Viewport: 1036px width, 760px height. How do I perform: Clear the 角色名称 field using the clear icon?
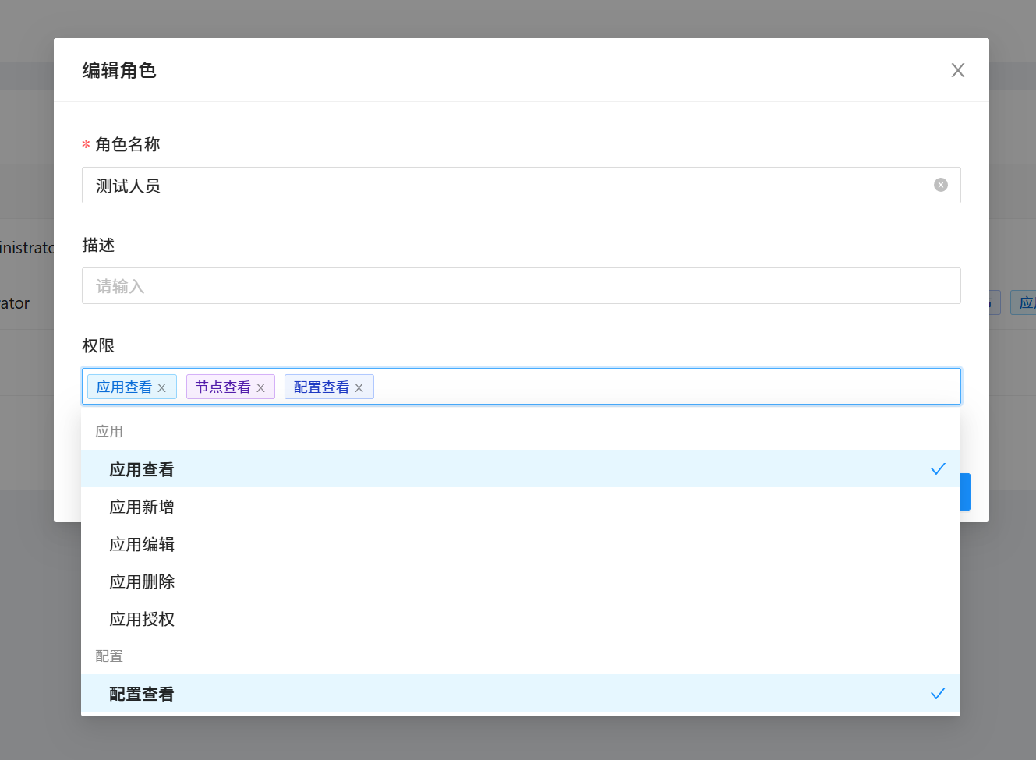940,185
